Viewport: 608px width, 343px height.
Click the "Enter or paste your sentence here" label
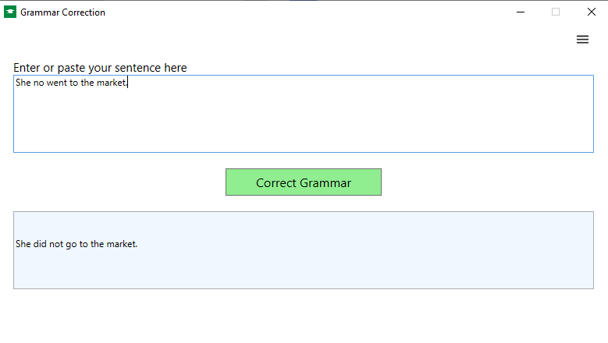pyautogui.click(x=100, y=68)
